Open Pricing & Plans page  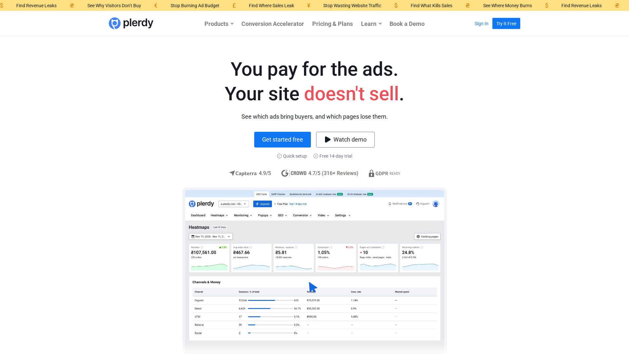coord(333,24)
